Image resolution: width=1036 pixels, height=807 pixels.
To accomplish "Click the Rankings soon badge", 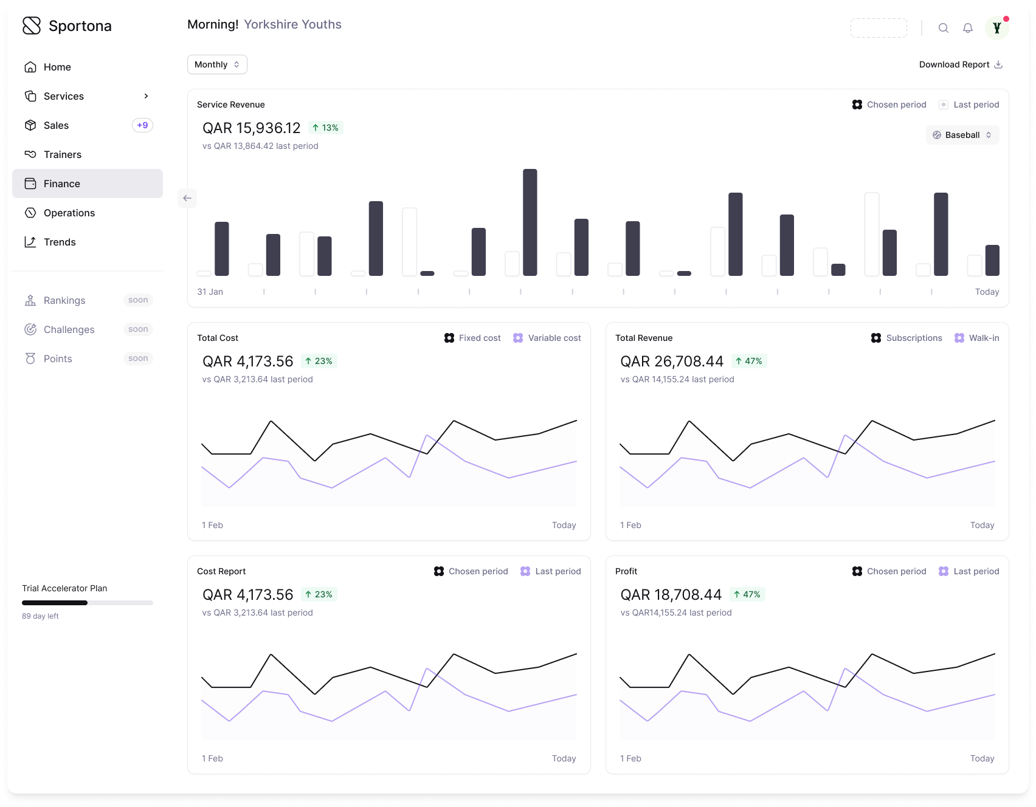I will 138,300.
